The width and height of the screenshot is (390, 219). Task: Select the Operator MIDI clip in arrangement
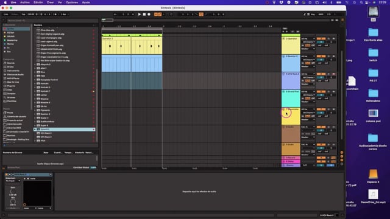pyautogui.click(x=132, y=46)
